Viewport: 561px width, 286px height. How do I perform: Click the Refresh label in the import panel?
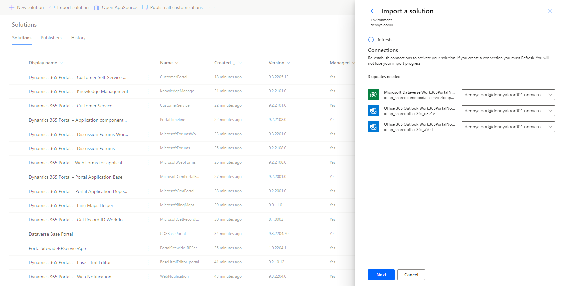(x=384, y=40)
